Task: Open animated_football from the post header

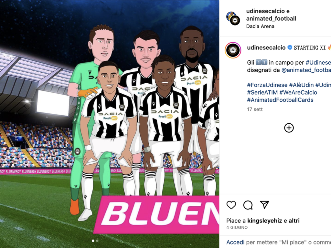Action: [271, 18]
